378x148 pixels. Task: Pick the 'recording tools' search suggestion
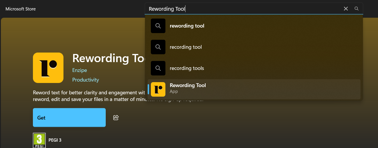click(187, 68)
